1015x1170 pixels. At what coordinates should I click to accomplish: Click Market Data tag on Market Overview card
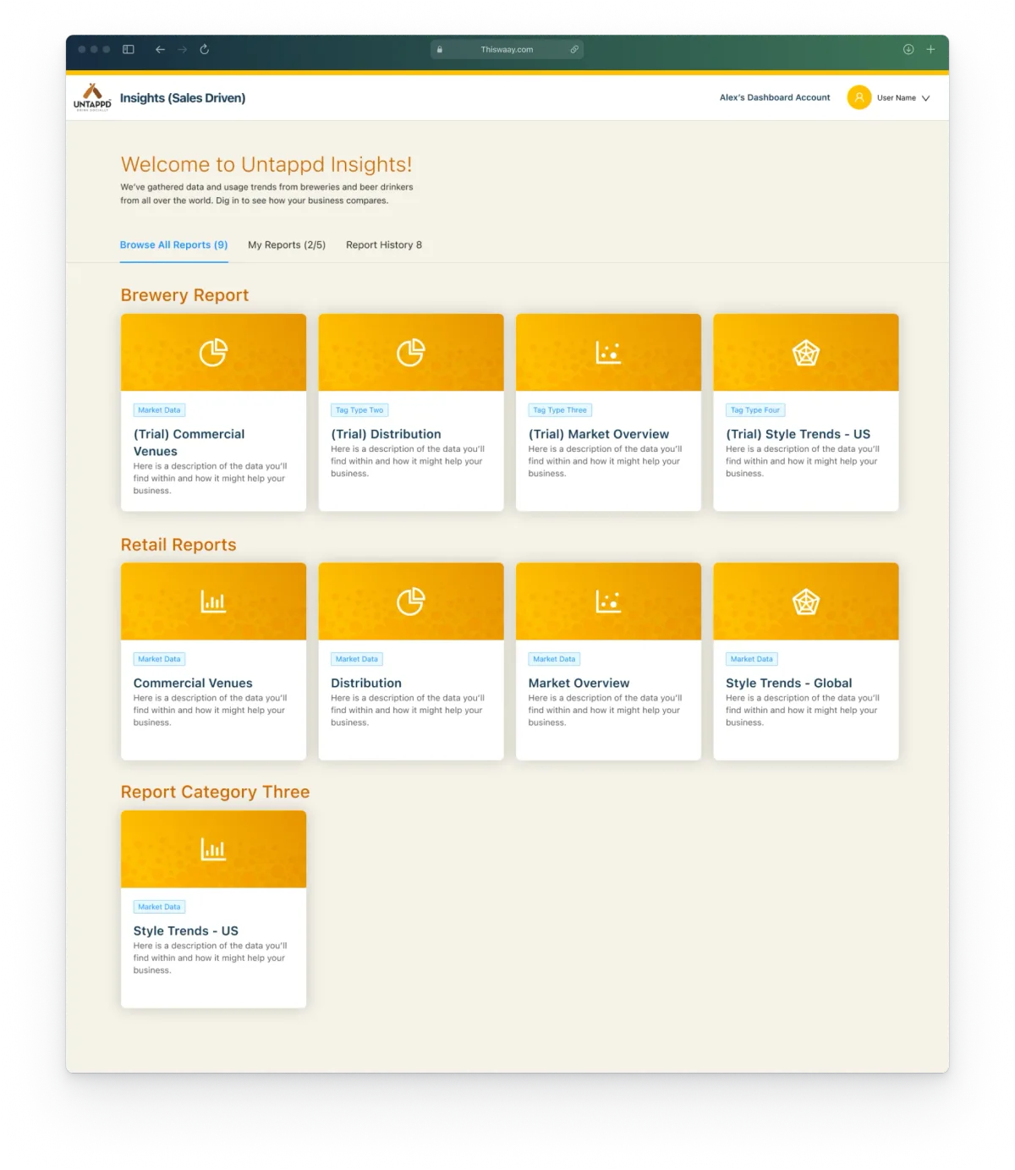(554, 659)
